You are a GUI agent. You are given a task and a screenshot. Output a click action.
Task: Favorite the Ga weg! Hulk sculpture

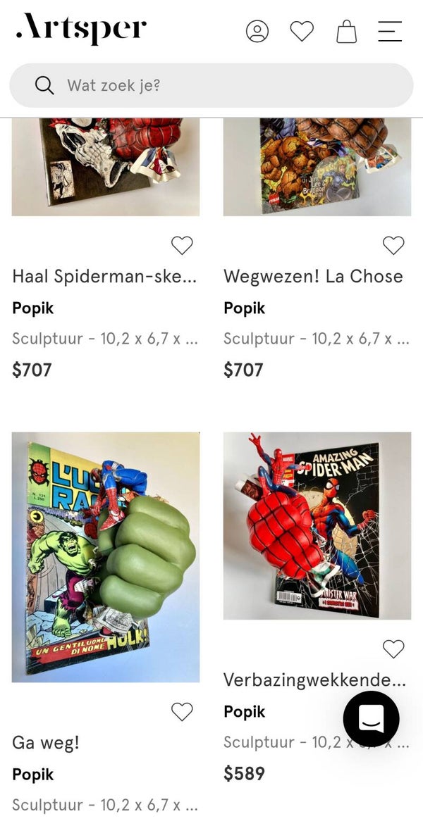pos(182,712)
